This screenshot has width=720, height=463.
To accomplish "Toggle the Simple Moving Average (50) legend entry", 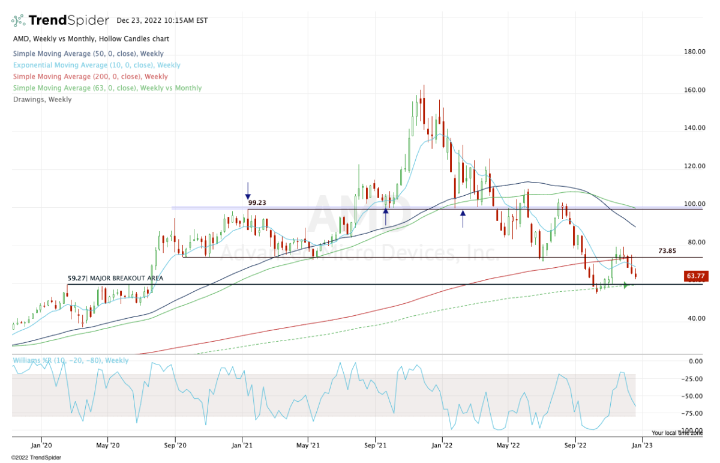I will click(x=88, y=53).
